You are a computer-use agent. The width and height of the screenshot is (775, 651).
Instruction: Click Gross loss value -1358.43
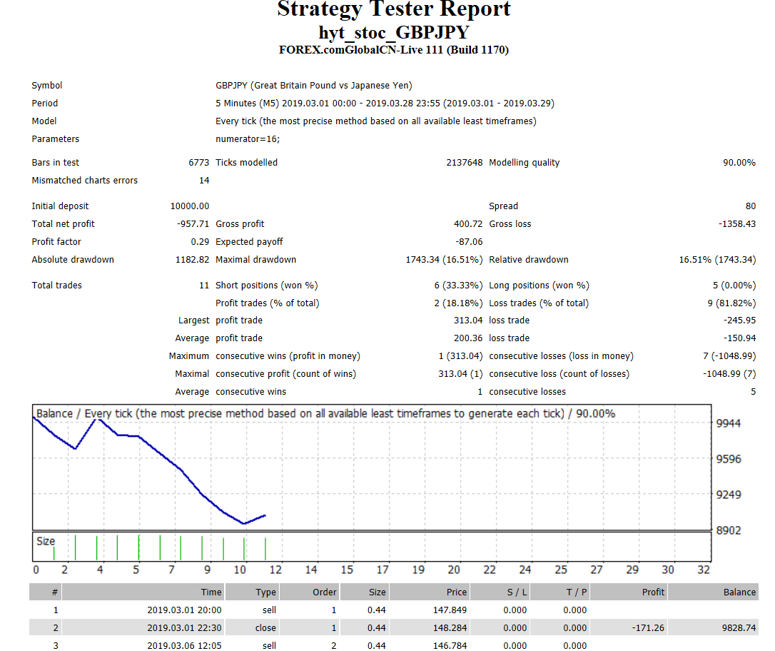point(737,224)
